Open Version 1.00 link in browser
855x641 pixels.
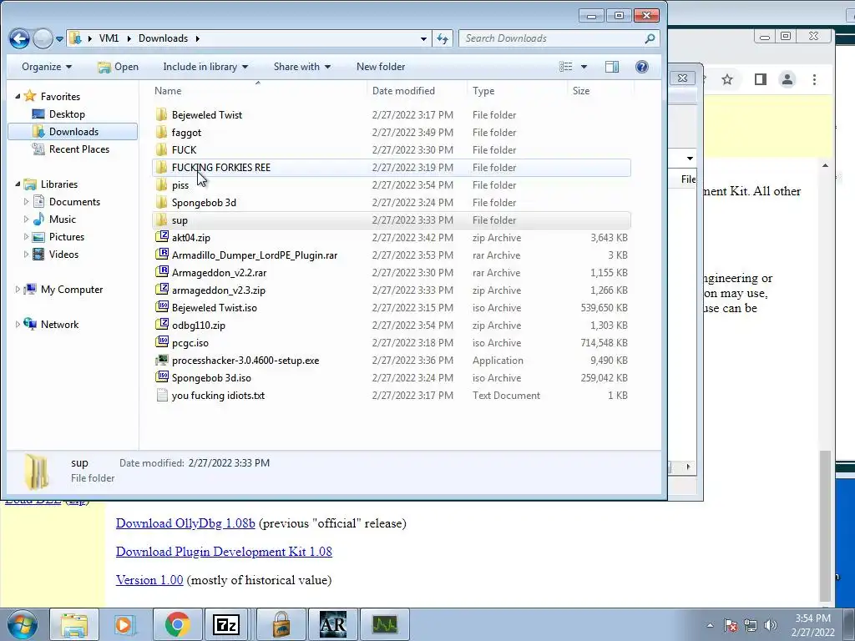coord(149,580)
